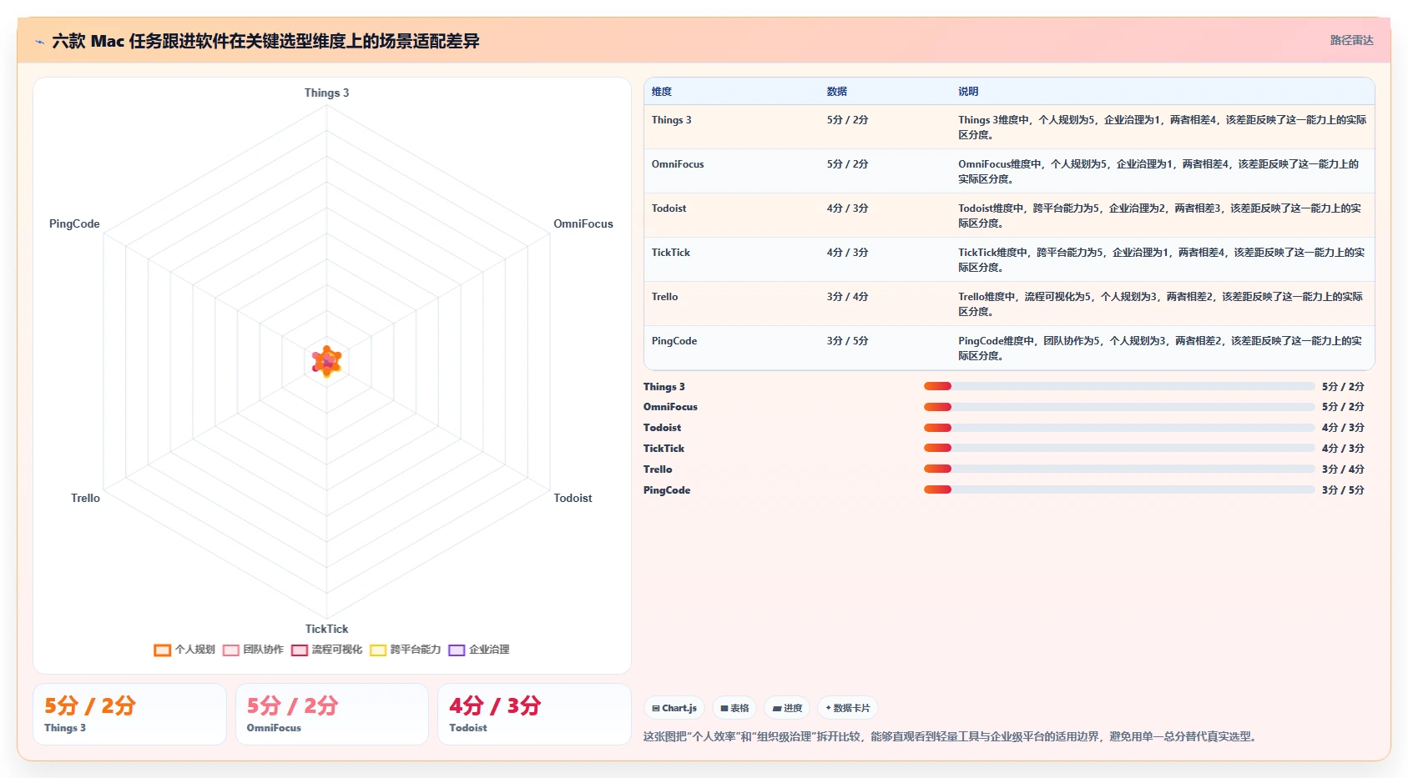Click the Chart.js chip
Image resolution: width=1408 pixels, height=778 pixels.
(x=674, y=708)
